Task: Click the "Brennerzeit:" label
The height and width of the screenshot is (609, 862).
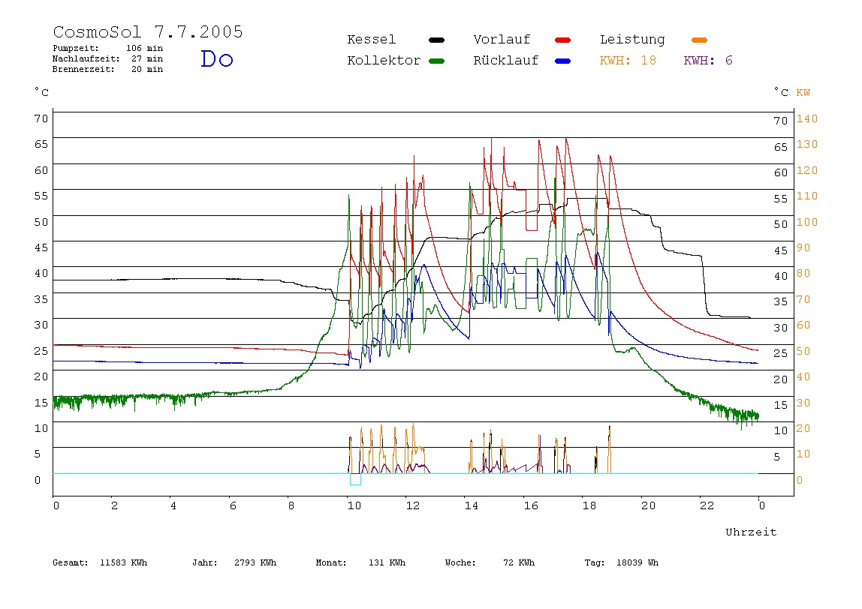Action: click(83, 69)
